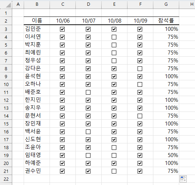Select the name cell 정우성

click(x=37, y=61)
